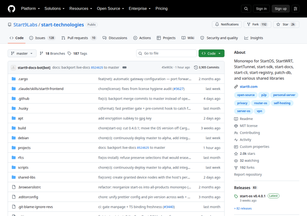Open the master branch selector dropdown
The width and height of the screenshot is (307, 216).
[22, 53]
